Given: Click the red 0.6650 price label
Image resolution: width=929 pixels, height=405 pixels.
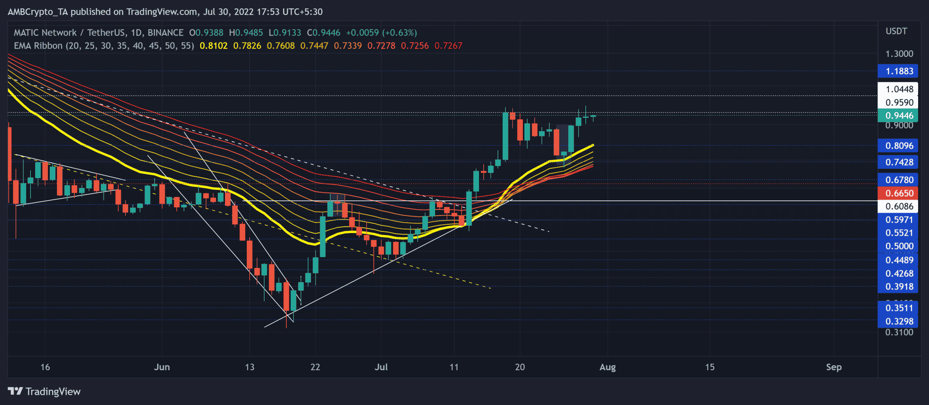Looking at the screenshot, I should click(x=898, y=193).
